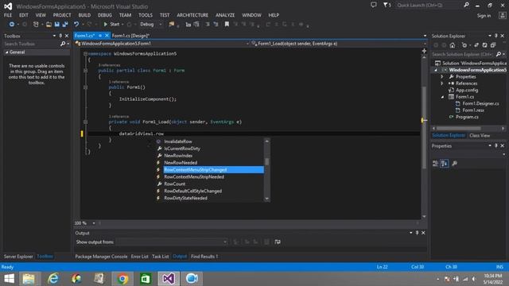Click the IntelliSense list scrollbar thumb
This screenshot has width=509, height=286.
pos(267,161)
